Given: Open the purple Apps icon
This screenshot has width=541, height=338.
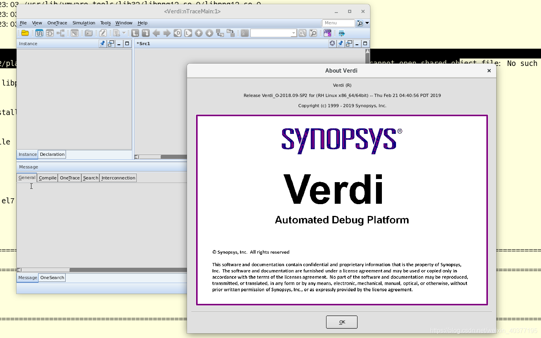Looking at the screenshot, I should 328,33.
